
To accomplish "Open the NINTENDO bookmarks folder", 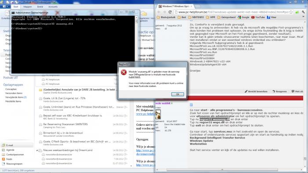I will point(196,17).
